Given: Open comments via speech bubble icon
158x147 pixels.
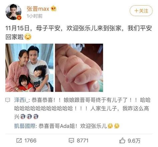Looking at the screenshot, I should (71, 141).
